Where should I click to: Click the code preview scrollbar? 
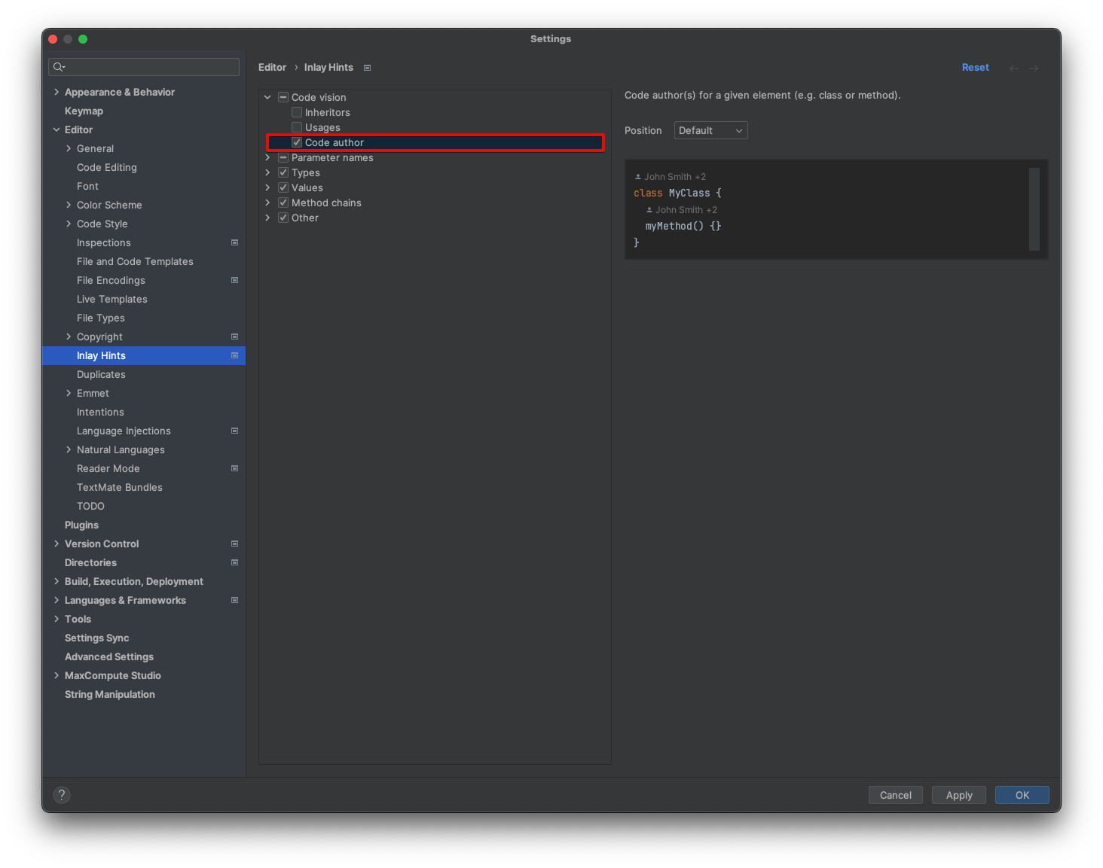tap(1034, 209)
